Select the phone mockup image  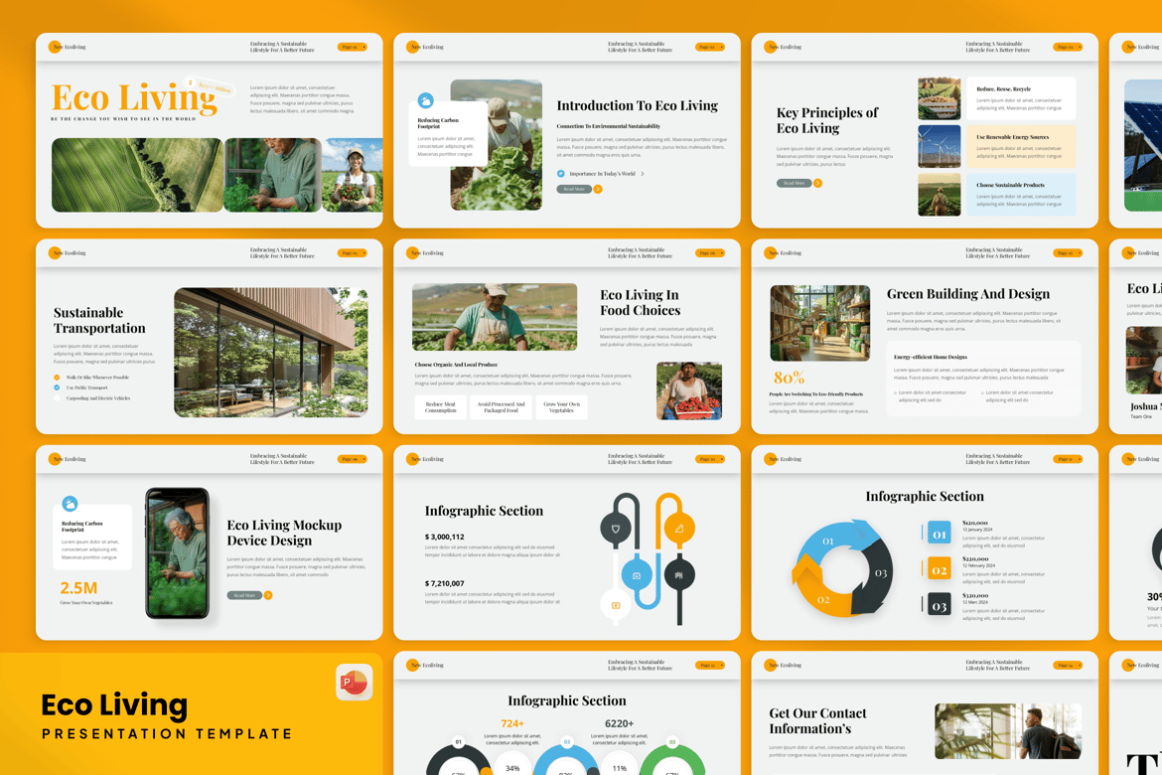pos(178,553)
